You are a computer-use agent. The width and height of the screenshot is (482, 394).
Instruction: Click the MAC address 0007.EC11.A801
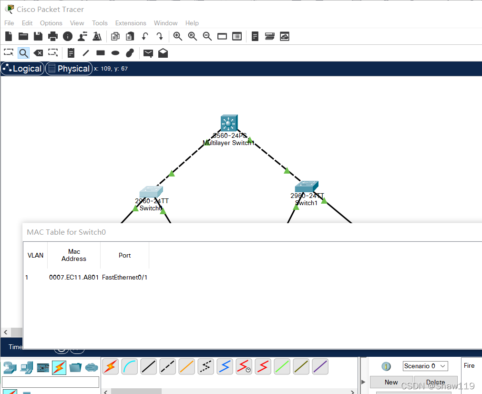click(x=74, y=277)
